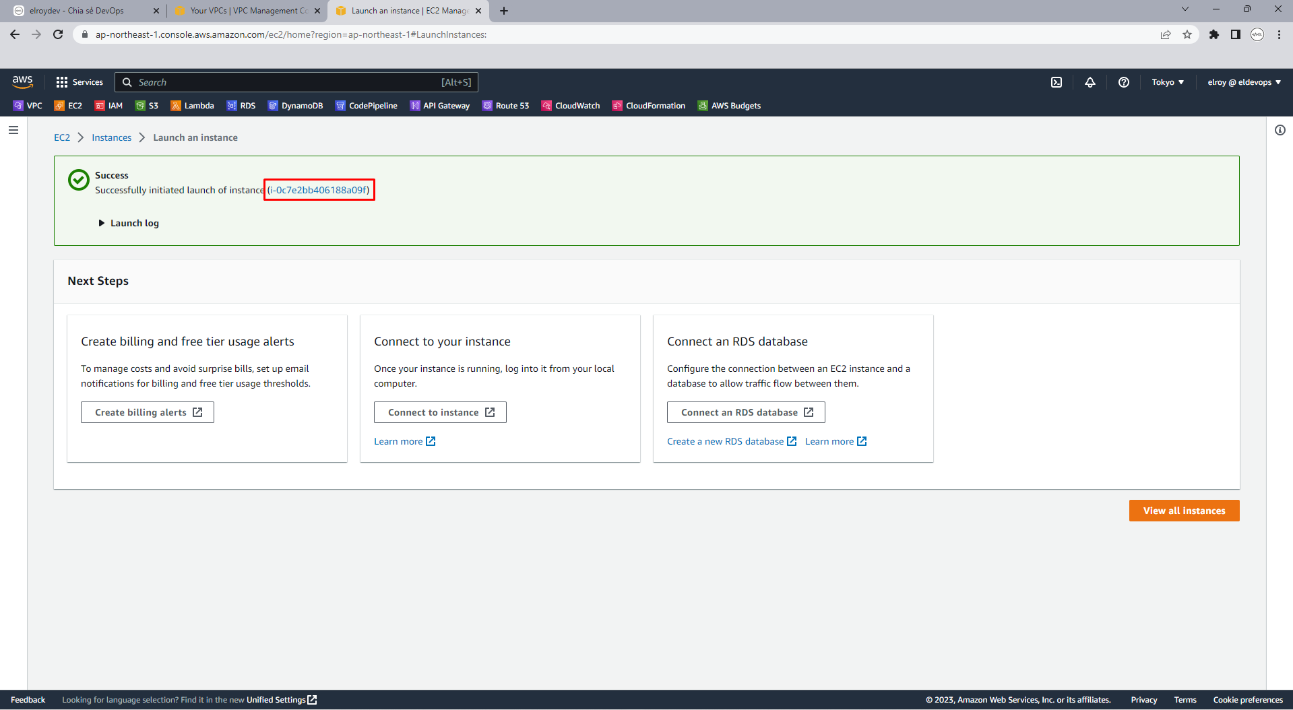Open instance i-0c7e2bb406188a09f link
1293x710 pixels.
pyautogui.click(x=319, y=190)
